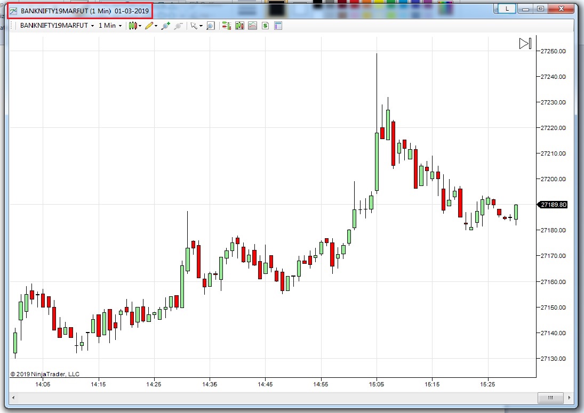
Task: Click the 27250.00 price axis label
Action: [x=553, y=51]
